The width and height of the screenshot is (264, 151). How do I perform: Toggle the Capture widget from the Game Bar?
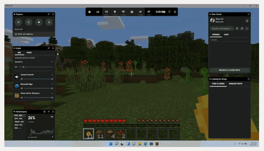[115, 12]
